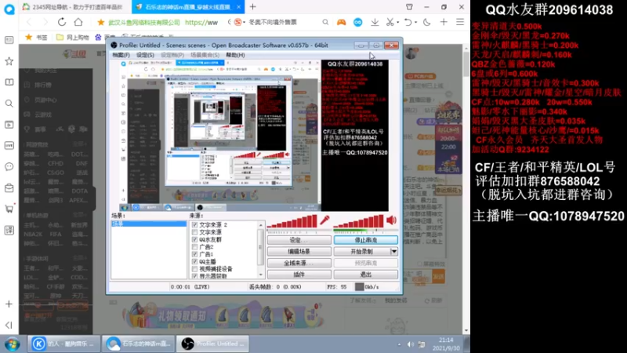Click the sidebar search magnifier icon
Image resolution: width=627 pixels, height=353 pixels.
9,104
